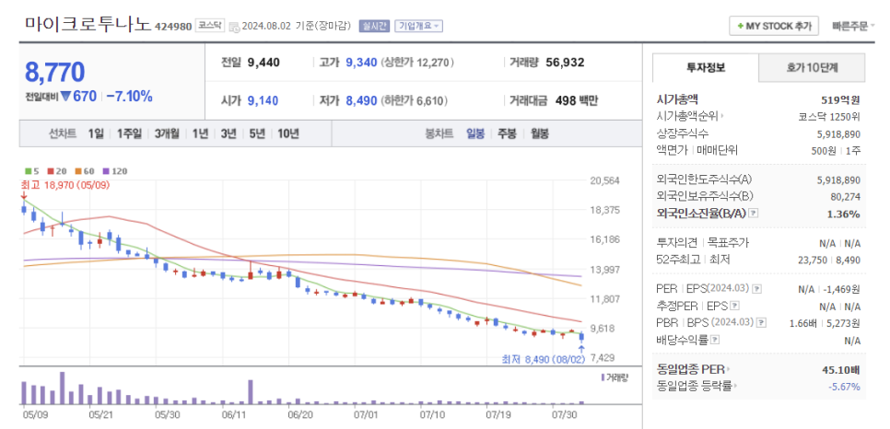Click the 거래량 value 56,932
The height and width of the screenshot is (429, 890).
[x=565, y=63]
